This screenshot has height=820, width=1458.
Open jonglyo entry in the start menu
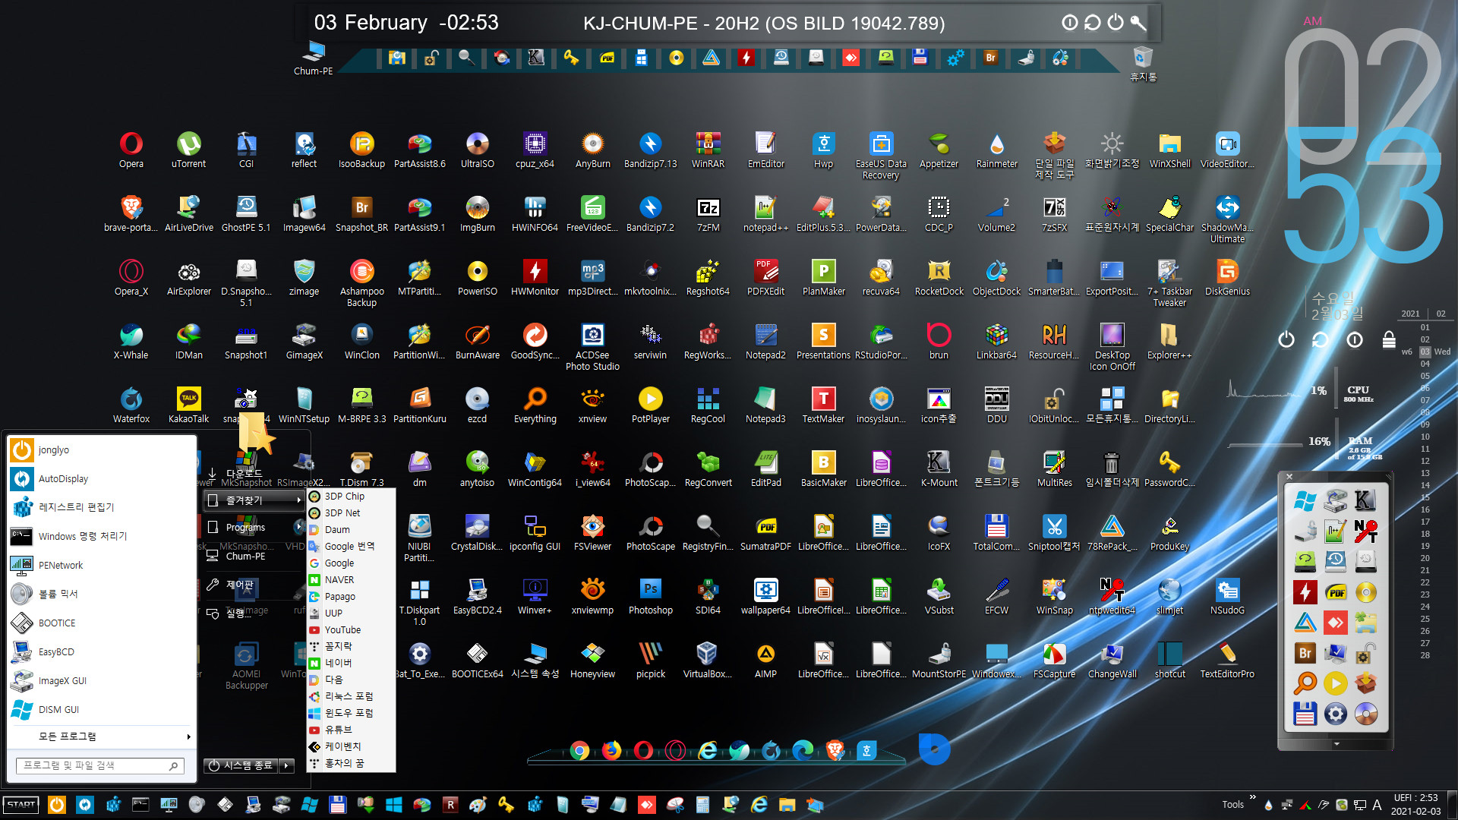click(101, 450)
